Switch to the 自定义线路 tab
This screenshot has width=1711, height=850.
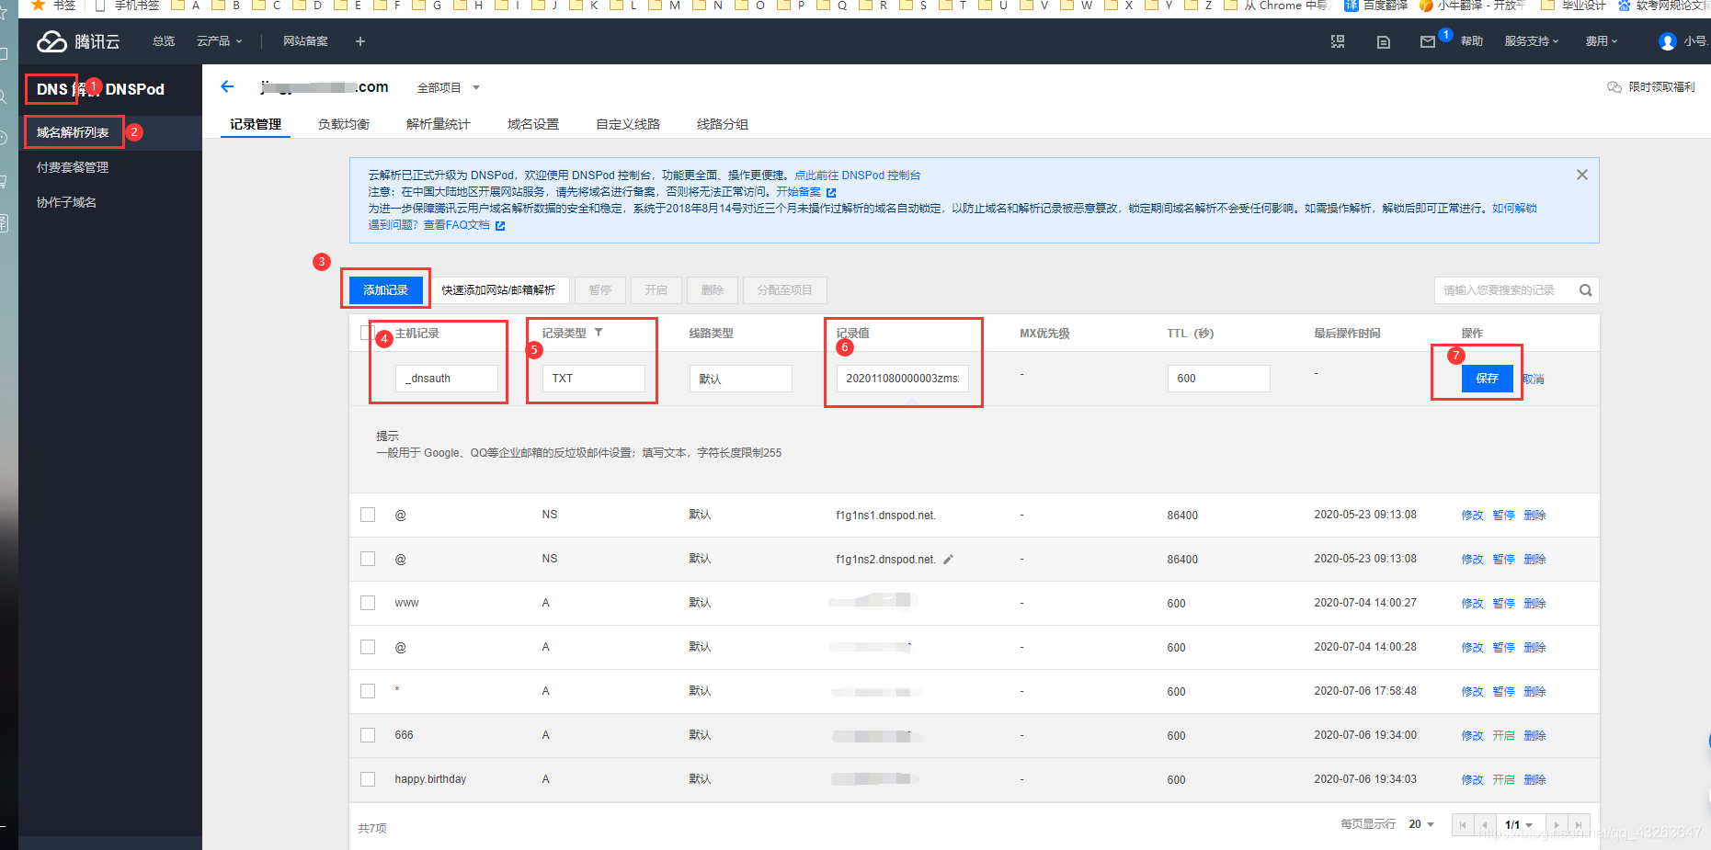click(x=628, y=124)
